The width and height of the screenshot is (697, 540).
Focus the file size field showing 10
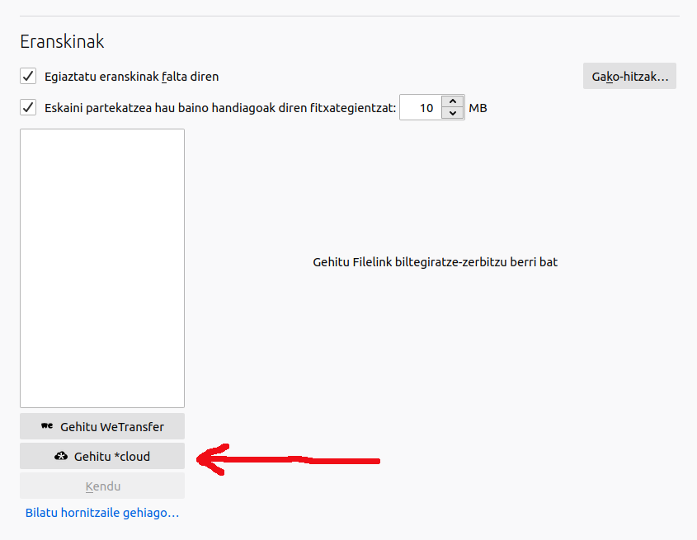tap(421, 108)
